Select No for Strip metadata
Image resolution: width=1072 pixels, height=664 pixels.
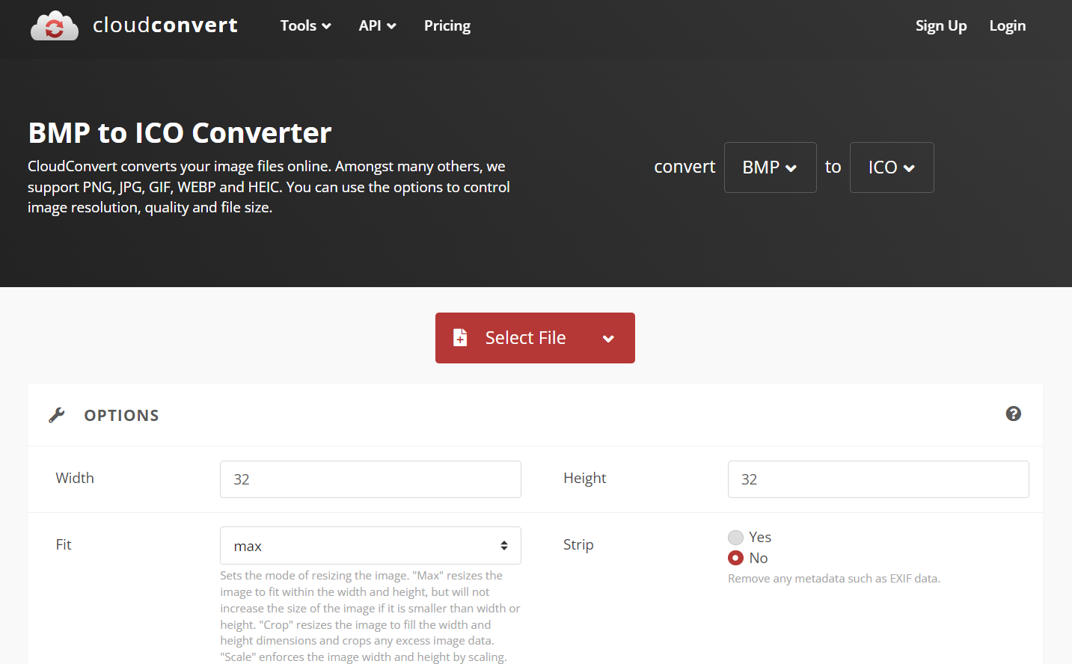(x=736, y=559)
